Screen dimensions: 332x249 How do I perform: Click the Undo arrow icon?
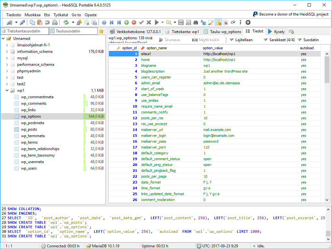click(47, 22)
